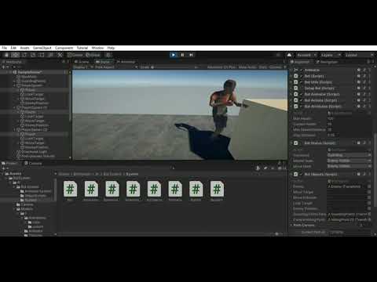The image size is (377, 282).
Task: Open preset icon on Bot Objects component
Action: (x=364, y=174)
